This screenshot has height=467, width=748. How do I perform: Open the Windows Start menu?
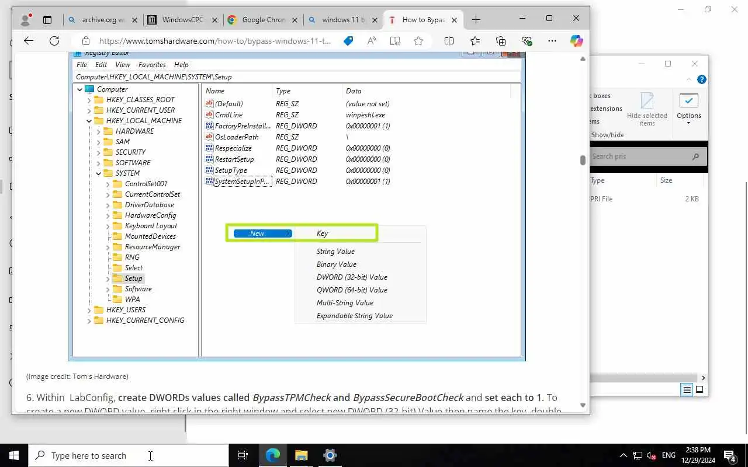[x=14, y=455]
